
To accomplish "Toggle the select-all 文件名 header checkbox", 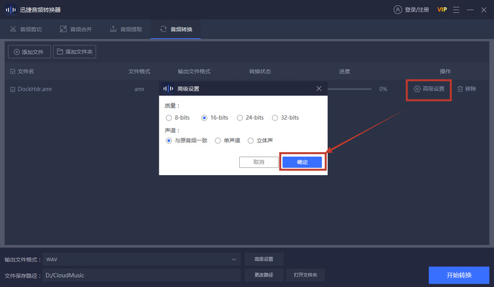I will (x=13, y=72).
